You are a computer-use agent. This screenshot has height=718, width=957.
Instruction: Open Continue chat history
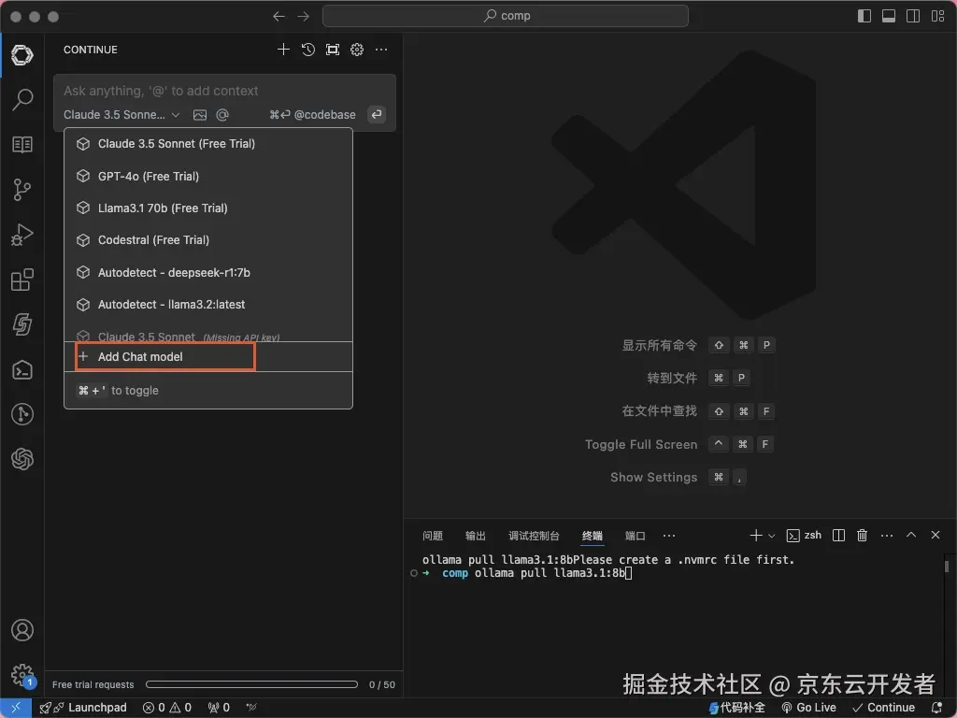coord(307,50)
